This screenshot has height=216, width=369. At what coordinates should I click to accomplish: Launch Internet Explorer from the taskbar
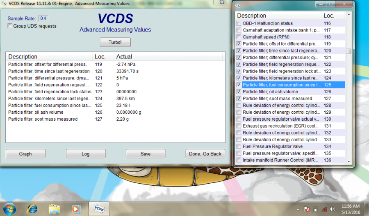click(32, 209)
